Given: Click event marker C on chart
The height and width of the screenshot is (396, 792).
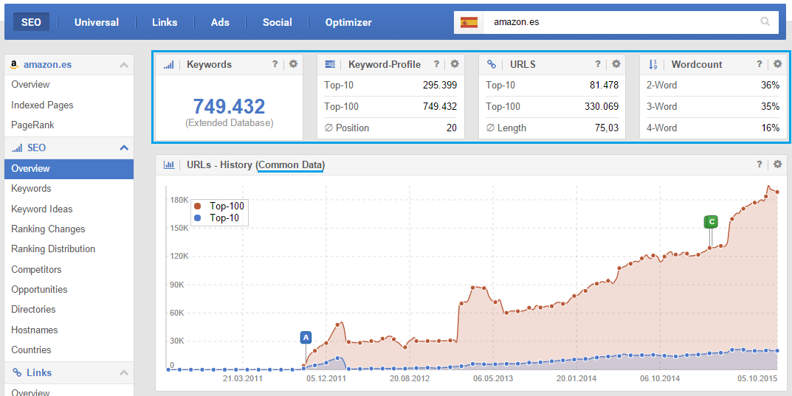Looking at the screenshot, I should [711, 221].
